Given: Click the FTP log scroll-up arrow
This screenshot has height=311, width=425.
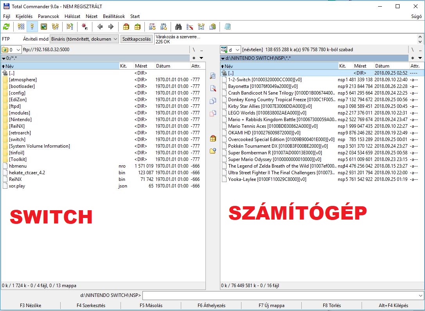Looking at the screenshot, I should click(420, 37).
